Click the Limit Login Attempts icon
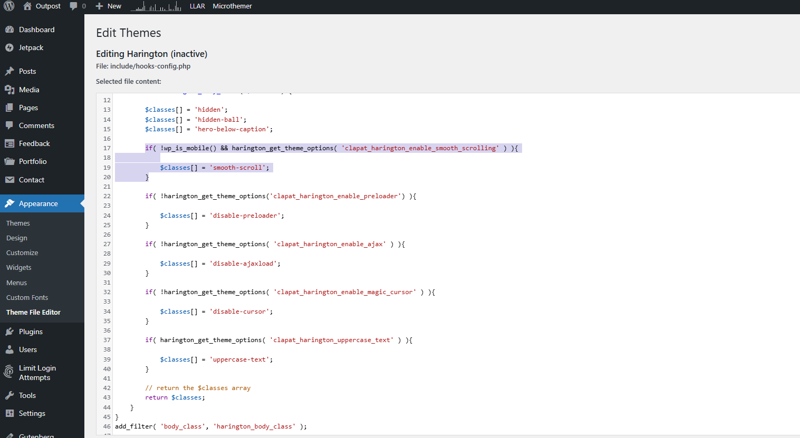 tap(9, 372)
